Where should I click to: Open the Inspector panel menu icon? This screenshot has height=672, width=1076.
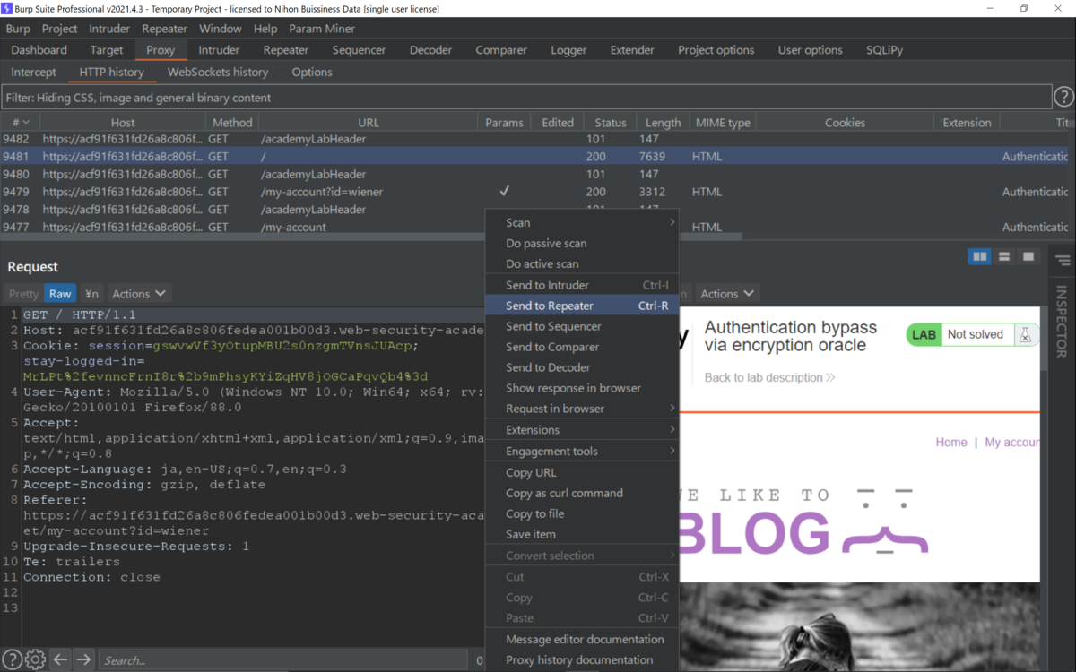click(1063, 261)
